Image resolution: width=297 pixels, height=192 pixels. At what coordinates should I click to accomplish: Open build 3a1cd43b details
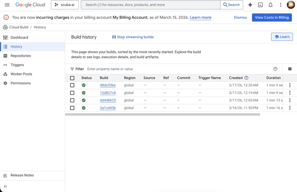click(x=108, y=108)
